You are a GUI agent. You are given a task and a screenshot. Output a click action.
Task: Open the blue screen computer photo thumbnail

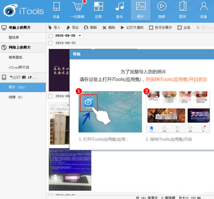70,170
